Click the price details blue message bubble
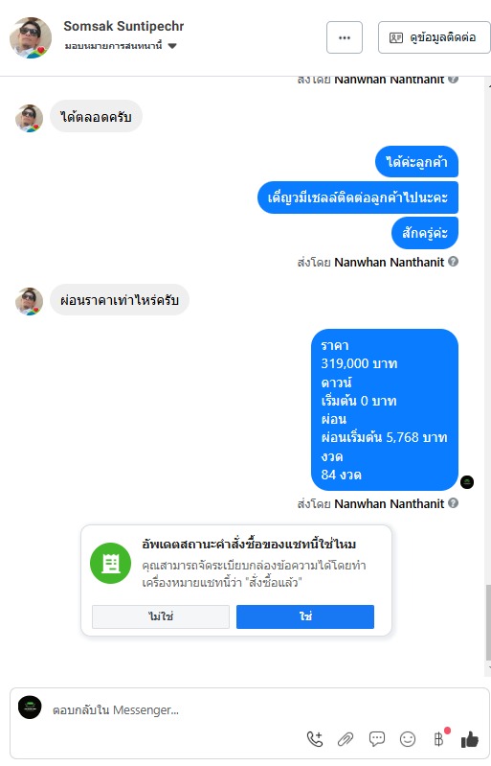Viewport: 491px width, 766px height. [384, 409]
